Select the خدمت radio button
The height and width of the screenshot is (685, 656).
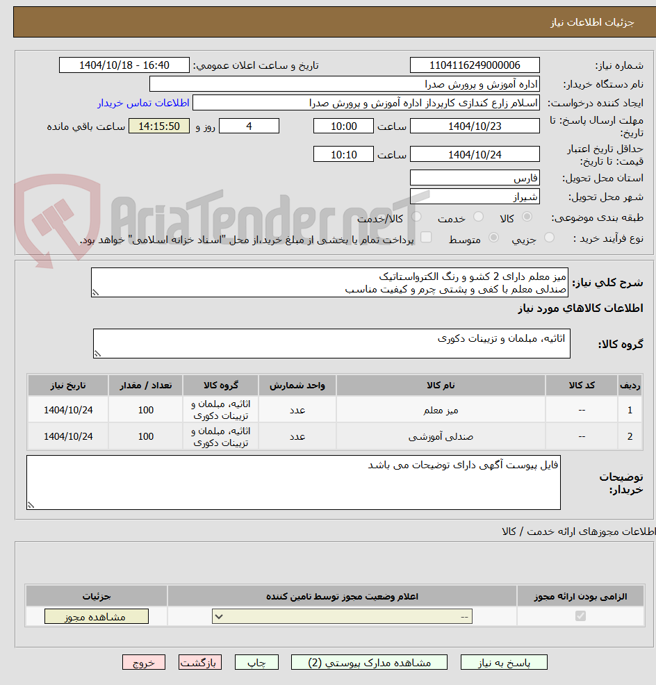(479, 217)
